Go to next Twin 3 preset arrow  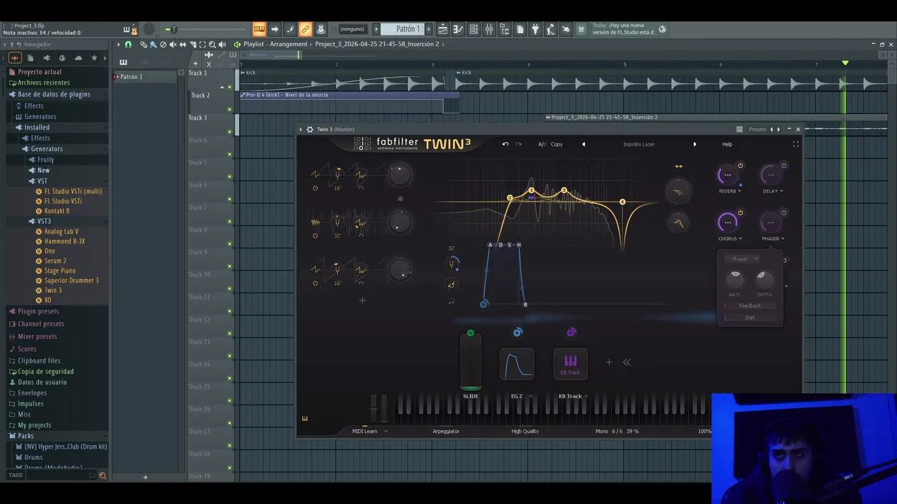pos(694,144)
